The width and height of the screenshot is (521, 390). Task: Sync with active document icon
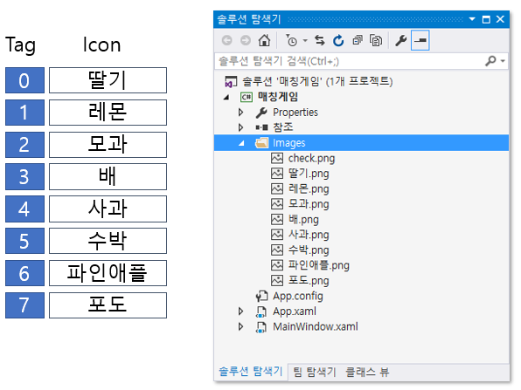pos(320,40)
